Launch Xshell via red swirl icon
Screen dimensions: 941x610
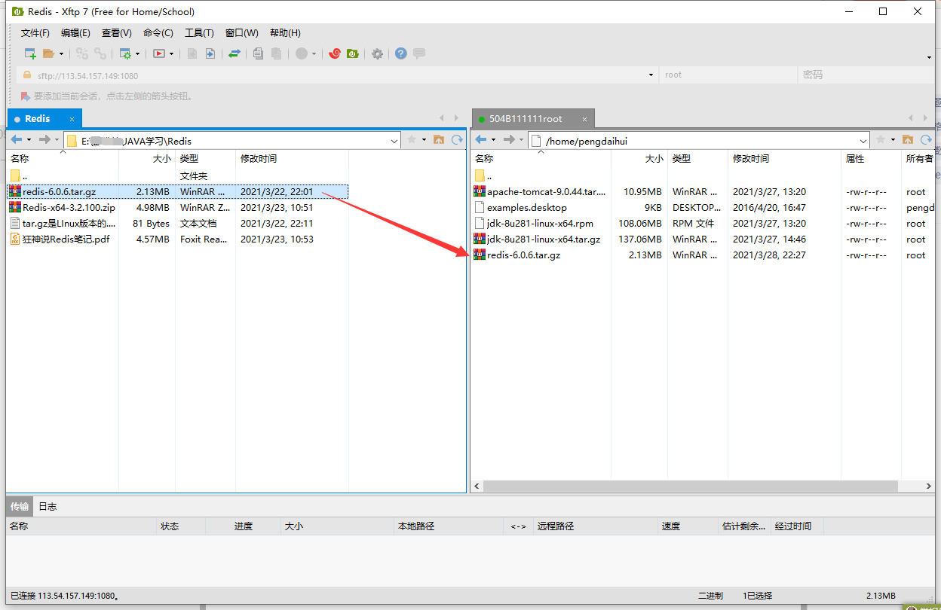point(335,53)
